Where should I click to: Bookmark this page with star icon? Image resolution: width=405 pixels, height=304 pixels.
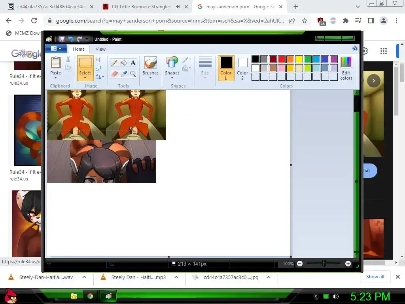[305, 21]
